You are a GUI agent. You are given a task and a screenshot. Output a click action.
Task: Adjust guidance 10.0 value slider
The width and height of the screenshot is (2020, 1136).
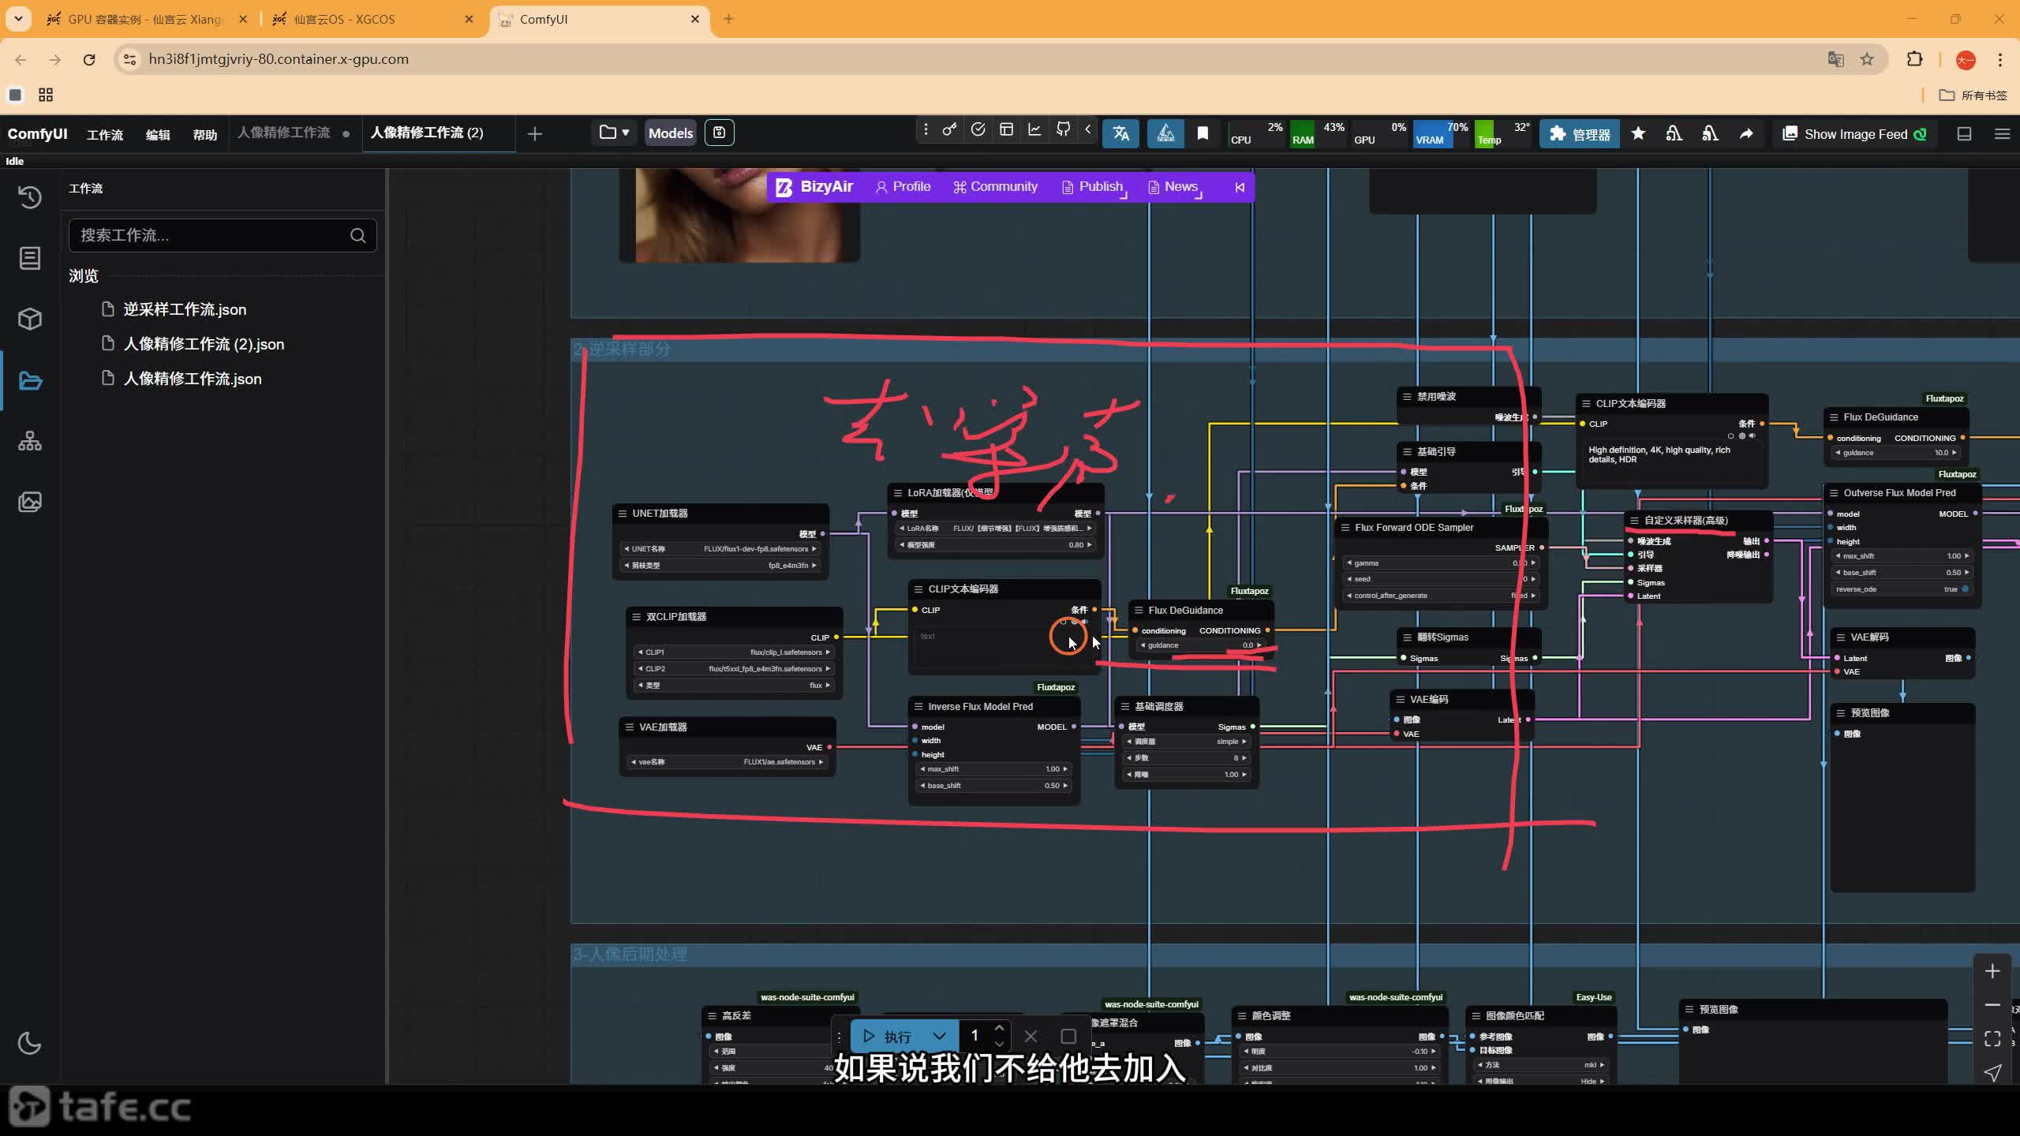coord(1897,453)
